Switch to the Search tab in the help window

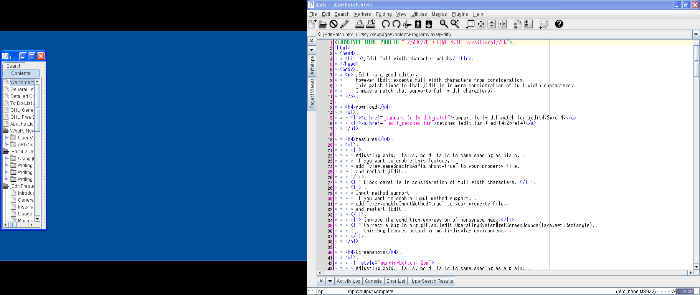(x=14, y=66)
